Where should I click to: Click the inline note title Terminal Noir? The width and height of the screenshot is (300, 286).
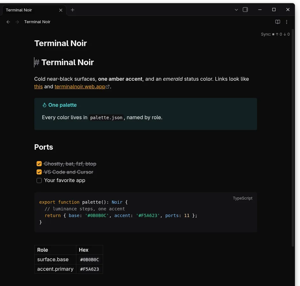60,43
